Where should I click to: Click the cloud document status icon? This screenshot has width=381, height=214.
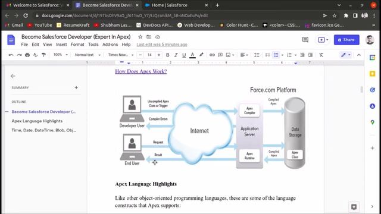(x=158, y=37)
